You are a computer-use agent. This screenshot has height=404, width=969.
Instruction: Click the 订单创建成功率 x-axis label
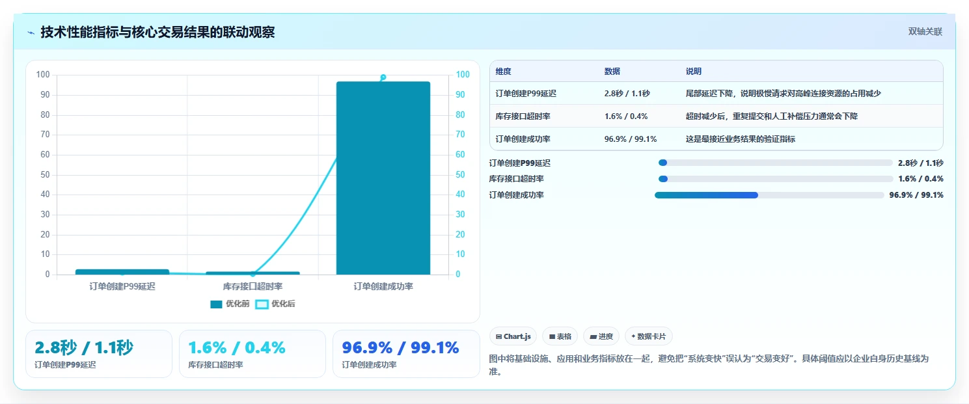pos(383,286)
